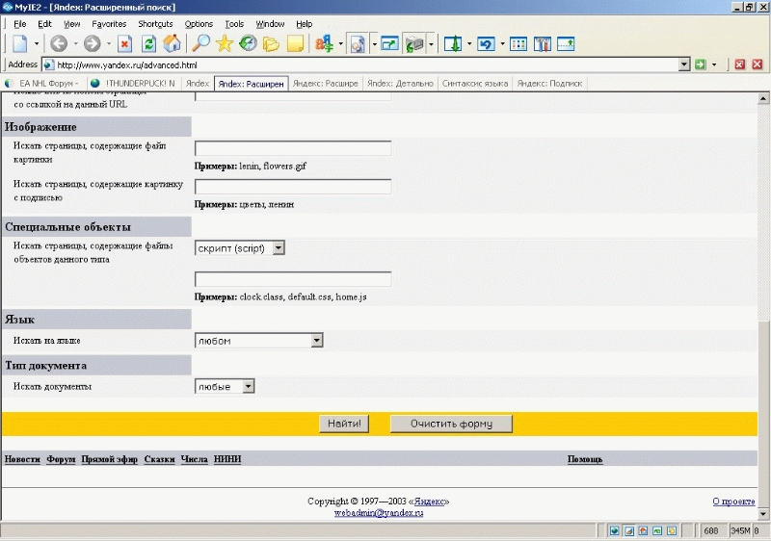Open the script object type dropdown
Image resolution: width=771 pixels, height=541 pixels.
[279, 248]
